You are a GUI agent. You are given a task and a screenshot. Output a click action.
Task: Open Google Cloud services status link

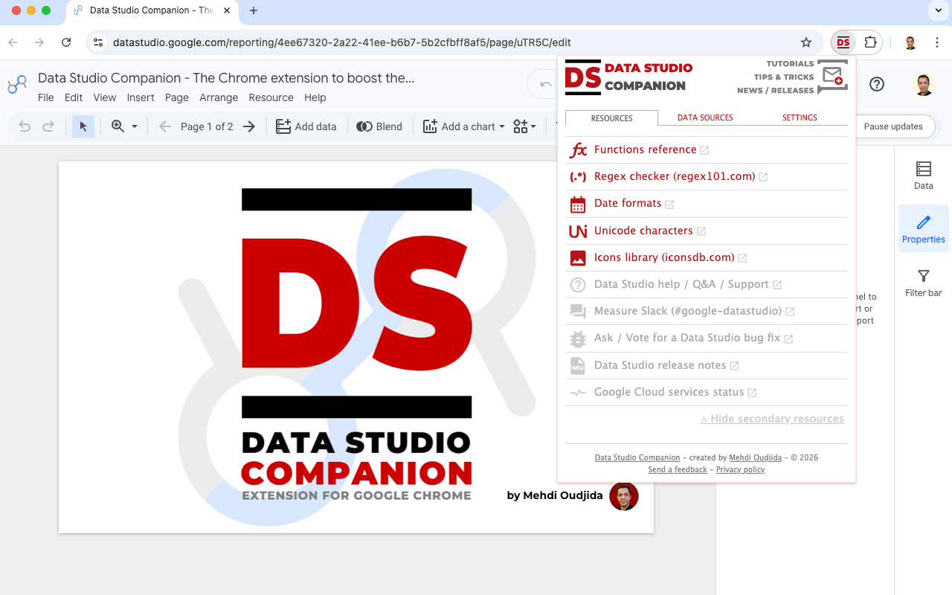(x=669, y=392)
